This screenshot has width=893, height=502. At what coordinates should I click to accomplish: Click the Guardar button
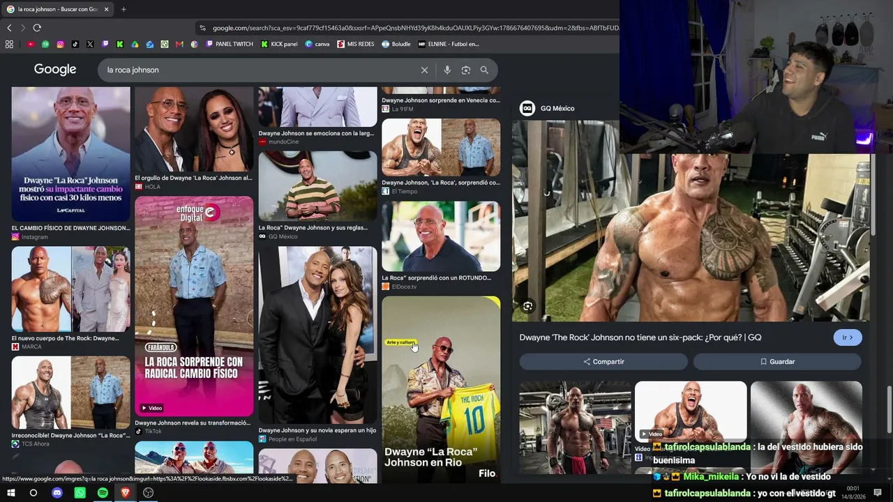777,362
